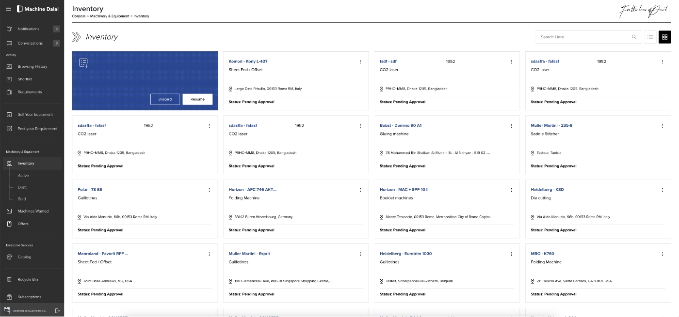Click the Resume button
679x317 pixels.
tap(197, 99)
